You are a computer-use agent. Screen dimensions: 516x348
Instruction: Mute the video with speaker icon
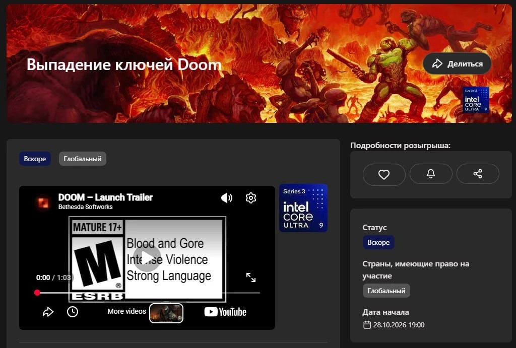click(227, 198)
